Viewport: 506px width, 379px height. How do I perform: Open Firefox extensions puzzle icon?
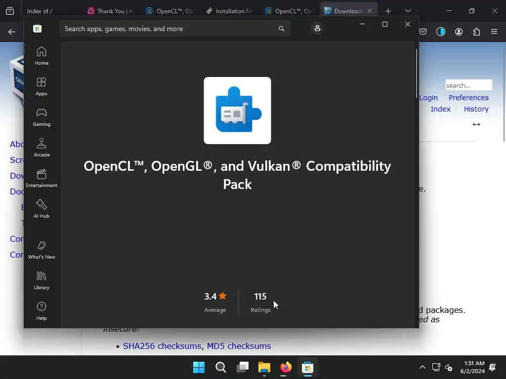[x=476, y=32]
